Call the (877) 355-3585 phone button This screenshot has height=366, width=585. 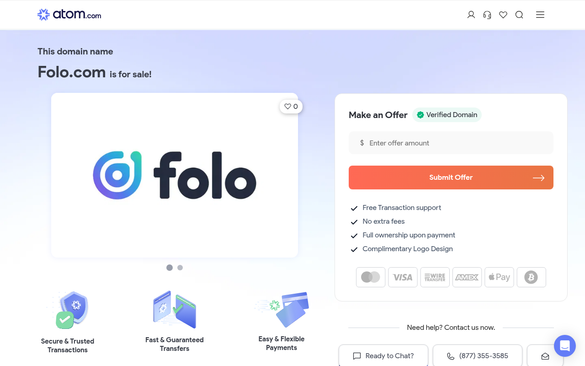[478, 355]
